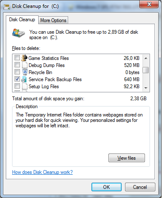Click the scrollbar up arrow in file list
Image resolution: width=162 pixels, height=198 pixels.
tap(146, 58)
